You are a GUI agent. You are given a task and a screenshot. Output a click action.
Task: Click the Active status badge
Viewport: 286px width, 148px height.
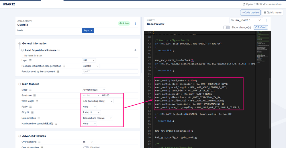[x=124, y=23]
